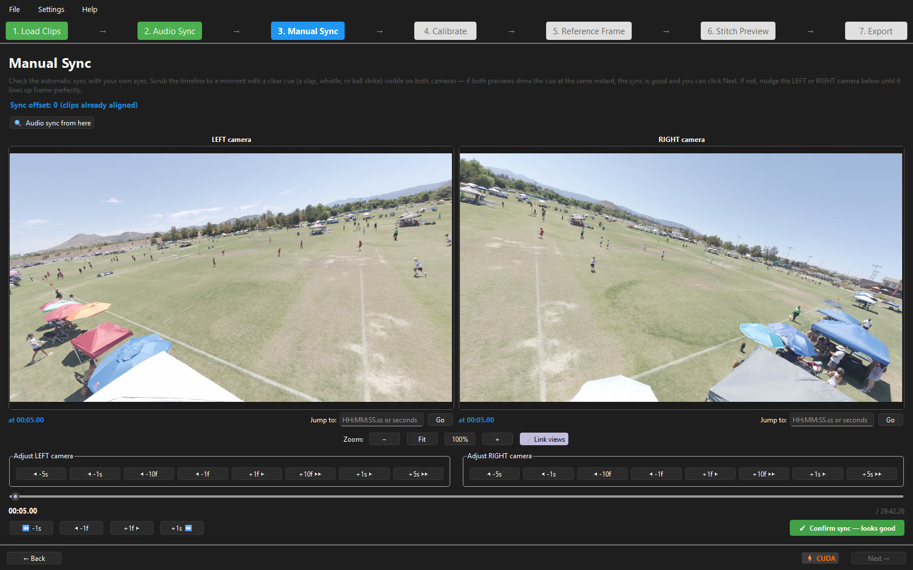This screenshot has width=913, height=570.
Task: Click Go next to LEFT camera jump field
Action: (x=440, y=420)
